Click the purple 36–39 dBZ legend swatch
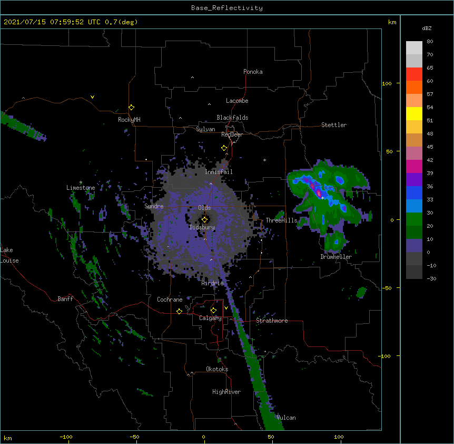 [x=414, y=179]
